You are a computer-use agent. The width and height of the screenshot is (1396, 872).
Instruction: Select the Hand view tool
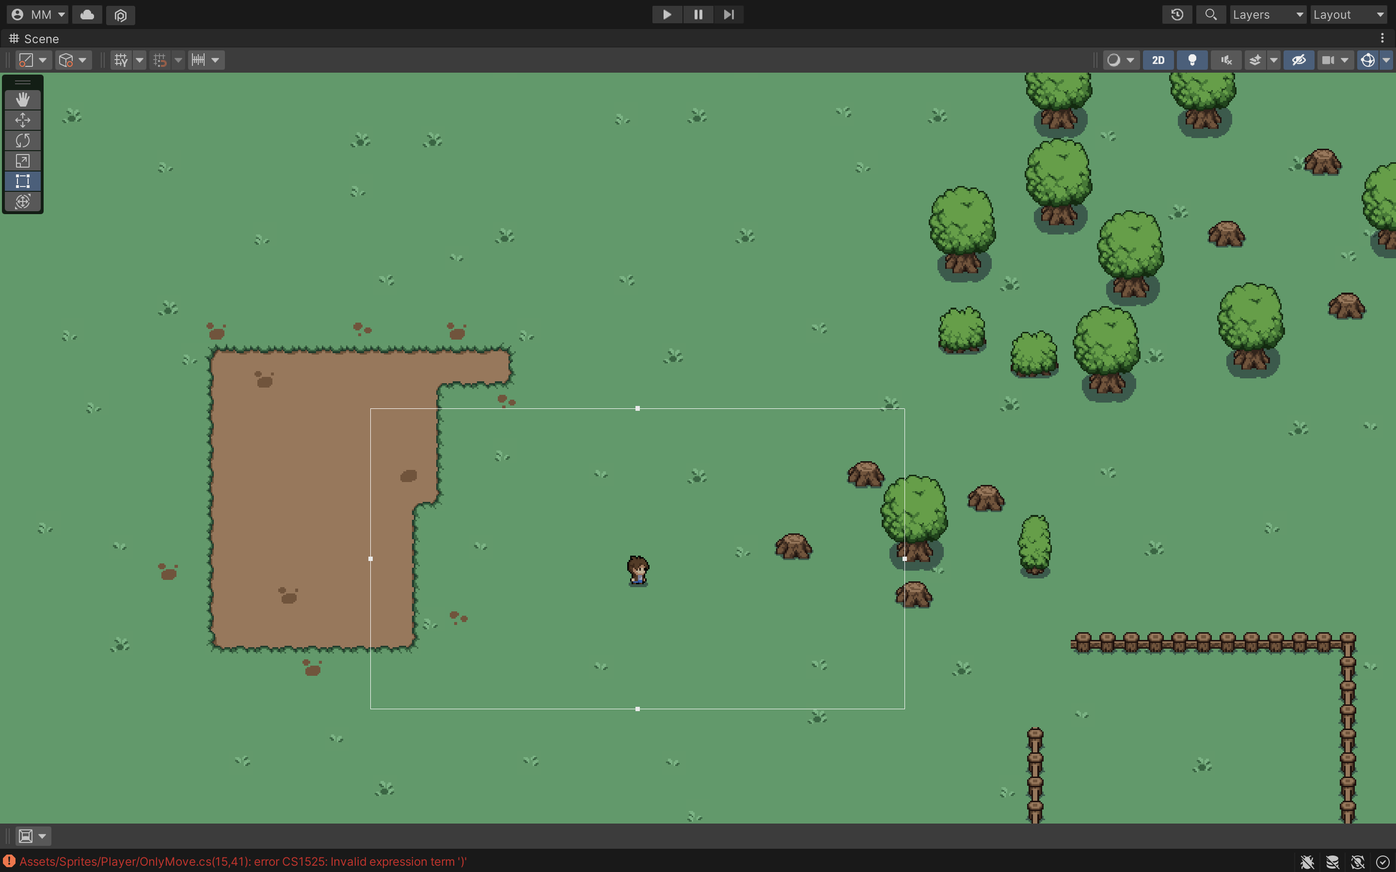pyautogui.click(x=22, y=100)
